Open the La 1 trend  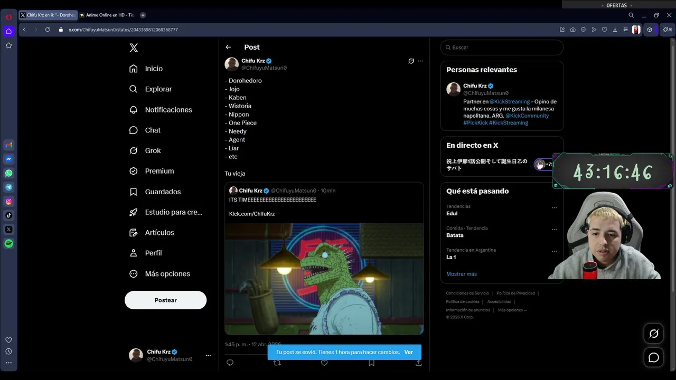tap(451, 257)
